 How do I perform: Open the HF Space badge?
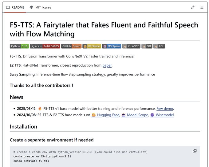point(92,46)
